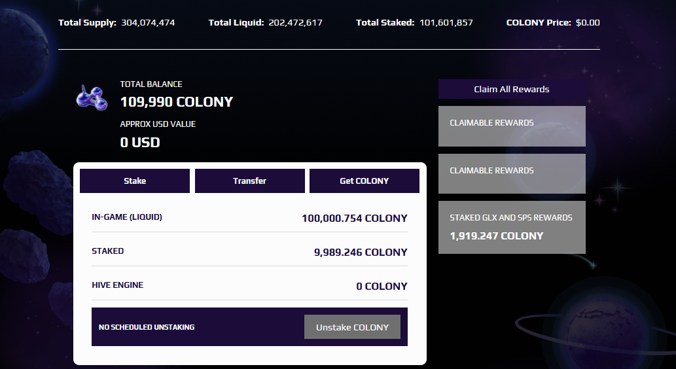Open the Get COLONY option

(x=365, y=181)
